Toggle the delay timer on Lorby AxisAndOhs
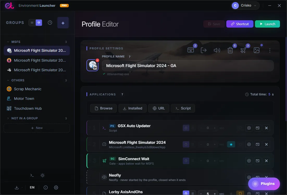Image resolution: width=287 pixels, height=195 pixels. pos(186,193)
